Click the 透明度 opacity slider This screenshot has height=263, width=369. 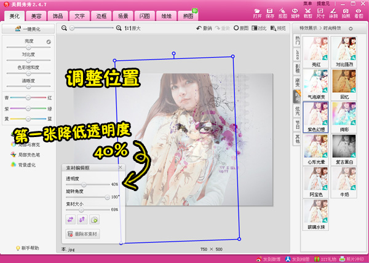[84, 184]
